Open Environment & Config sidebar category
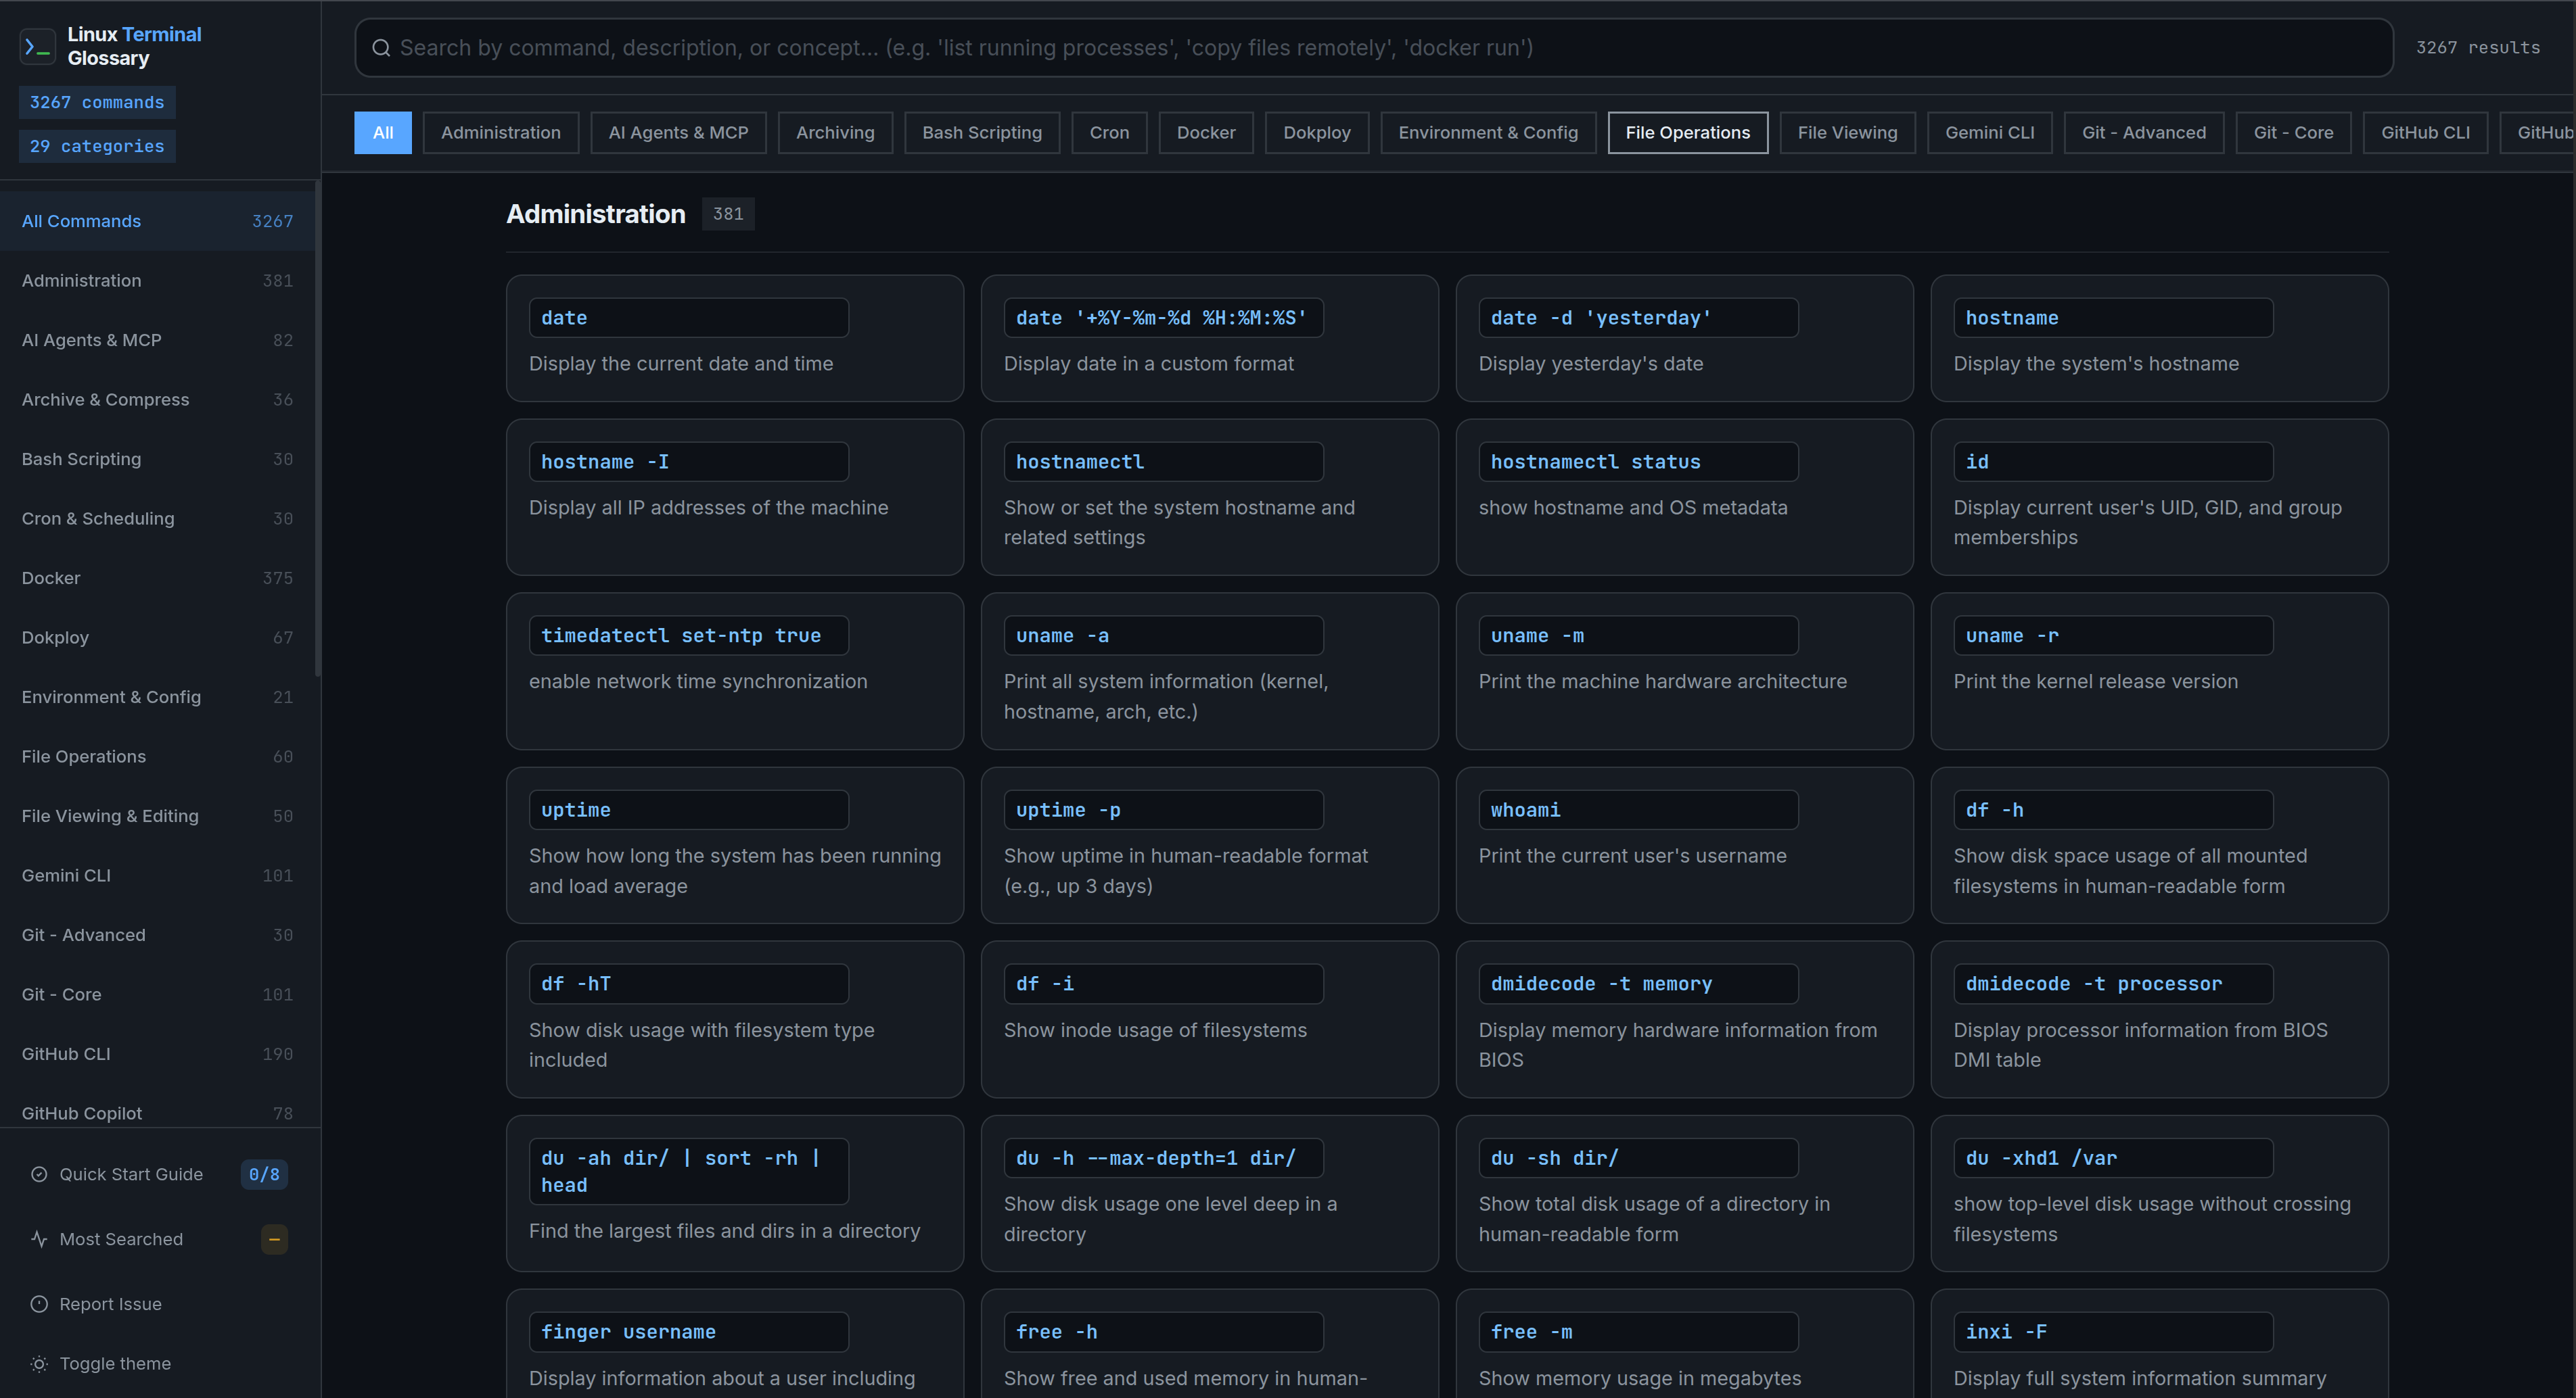The width and height of the screenshot is (2576, 1398). pos(157,696)
